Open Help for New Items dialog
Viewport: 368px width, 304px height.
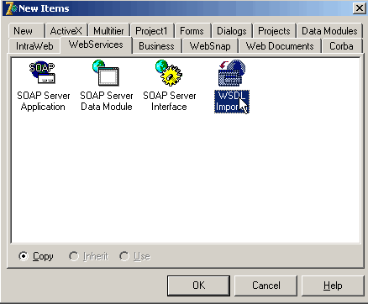(333, 286)
